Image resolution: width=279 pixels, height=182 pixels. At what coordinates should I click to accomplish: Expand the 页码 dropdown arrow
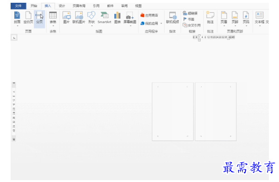click(x=246, y=26)
